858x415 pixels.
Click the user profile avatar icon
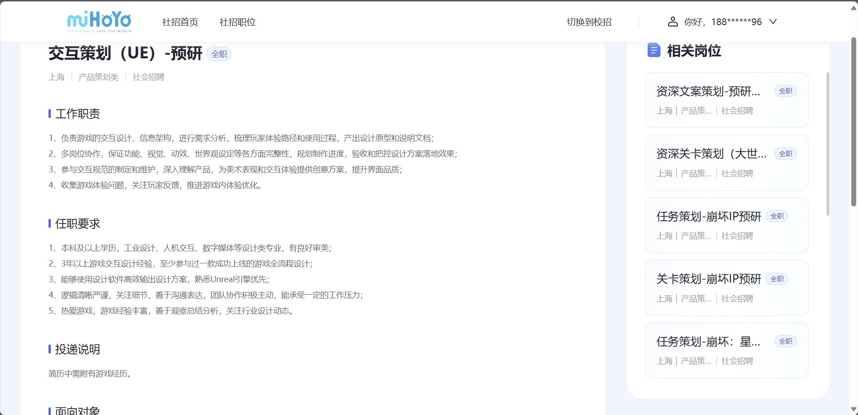[672, 22]
